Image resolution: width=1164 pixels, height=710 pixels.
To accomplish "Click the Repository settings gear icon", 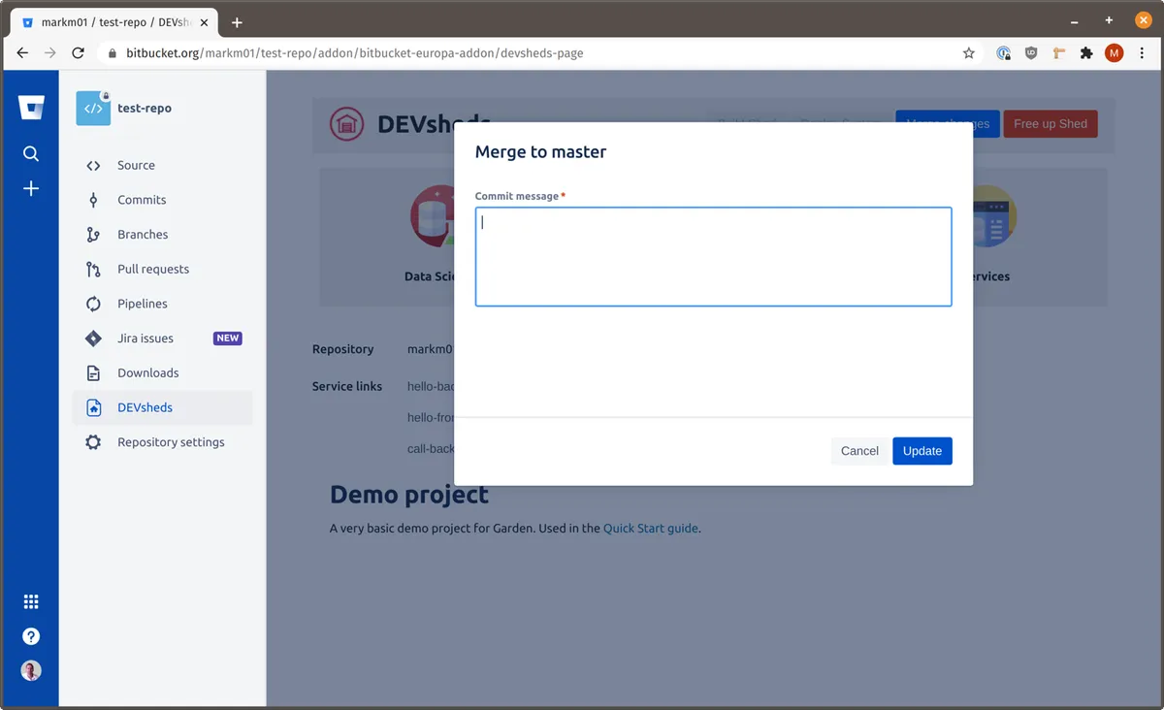I will (93, 442).
